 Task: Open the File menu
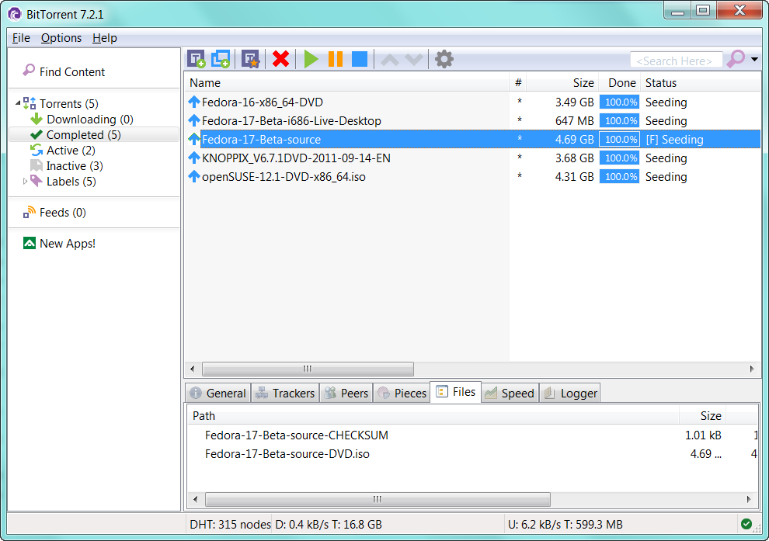tap(21, 38)
